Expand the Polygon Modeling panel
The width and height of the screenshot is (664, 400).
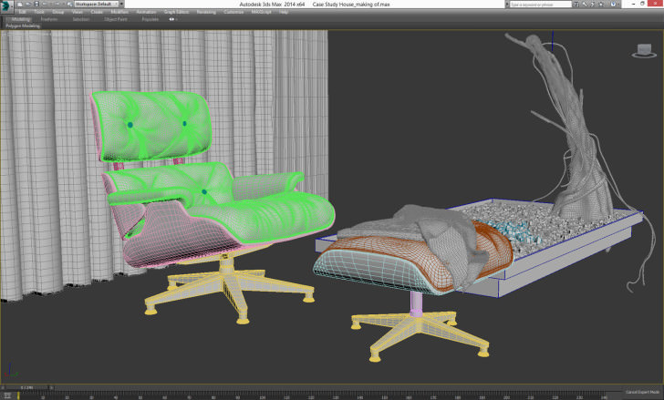[x=24, y=26]
